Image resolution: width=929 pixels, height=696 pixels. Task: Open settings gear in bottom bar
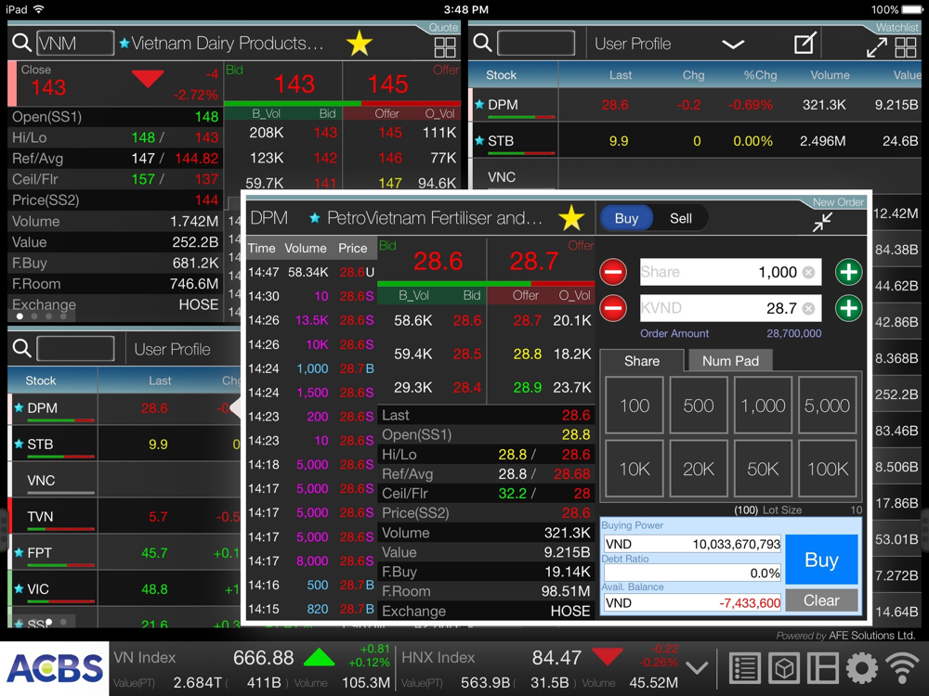(862, 669)
